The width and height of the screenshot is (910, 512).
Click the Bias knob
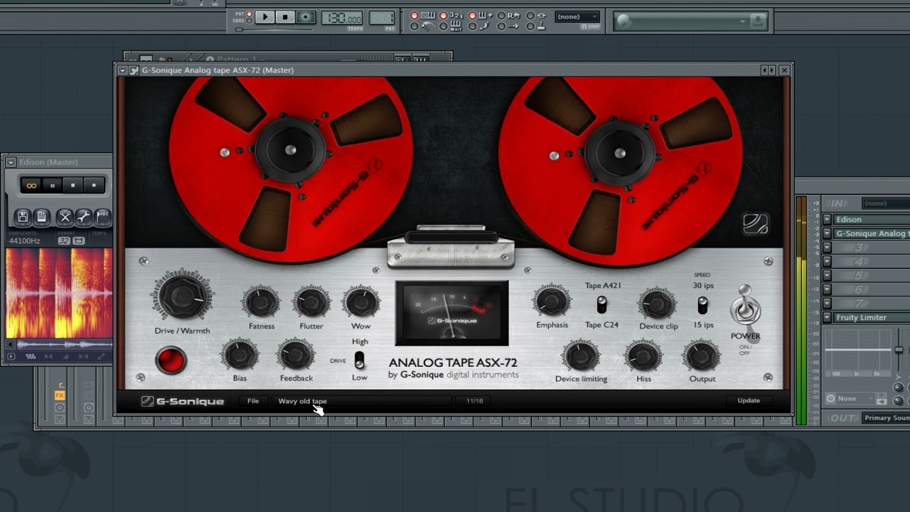(240, 355)
